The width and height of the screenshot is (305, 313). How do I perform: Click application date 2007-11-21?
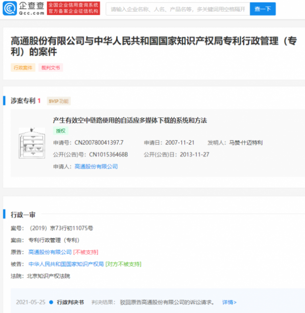180,142
